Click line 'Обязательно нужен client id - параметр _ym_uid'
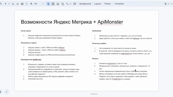The width and height of the screenshot is (173, 97). (x=121, y=36)
